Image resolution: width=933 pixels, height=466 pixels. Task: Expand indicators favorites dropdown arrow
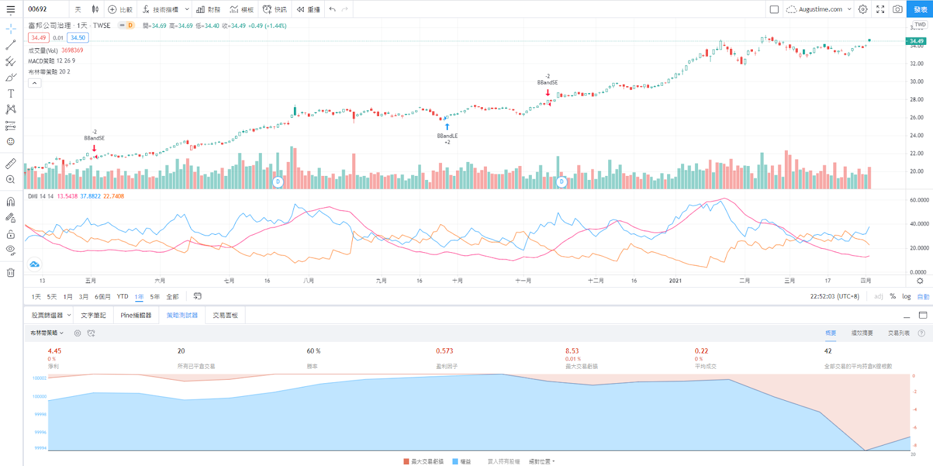coord(187,9)
